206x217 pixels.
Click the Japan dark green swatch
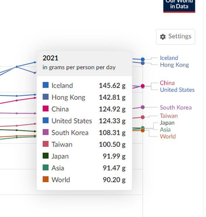46,156
